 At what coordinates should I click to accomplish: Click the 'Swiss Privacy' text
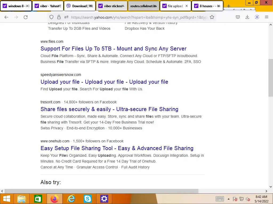[52, 128]
